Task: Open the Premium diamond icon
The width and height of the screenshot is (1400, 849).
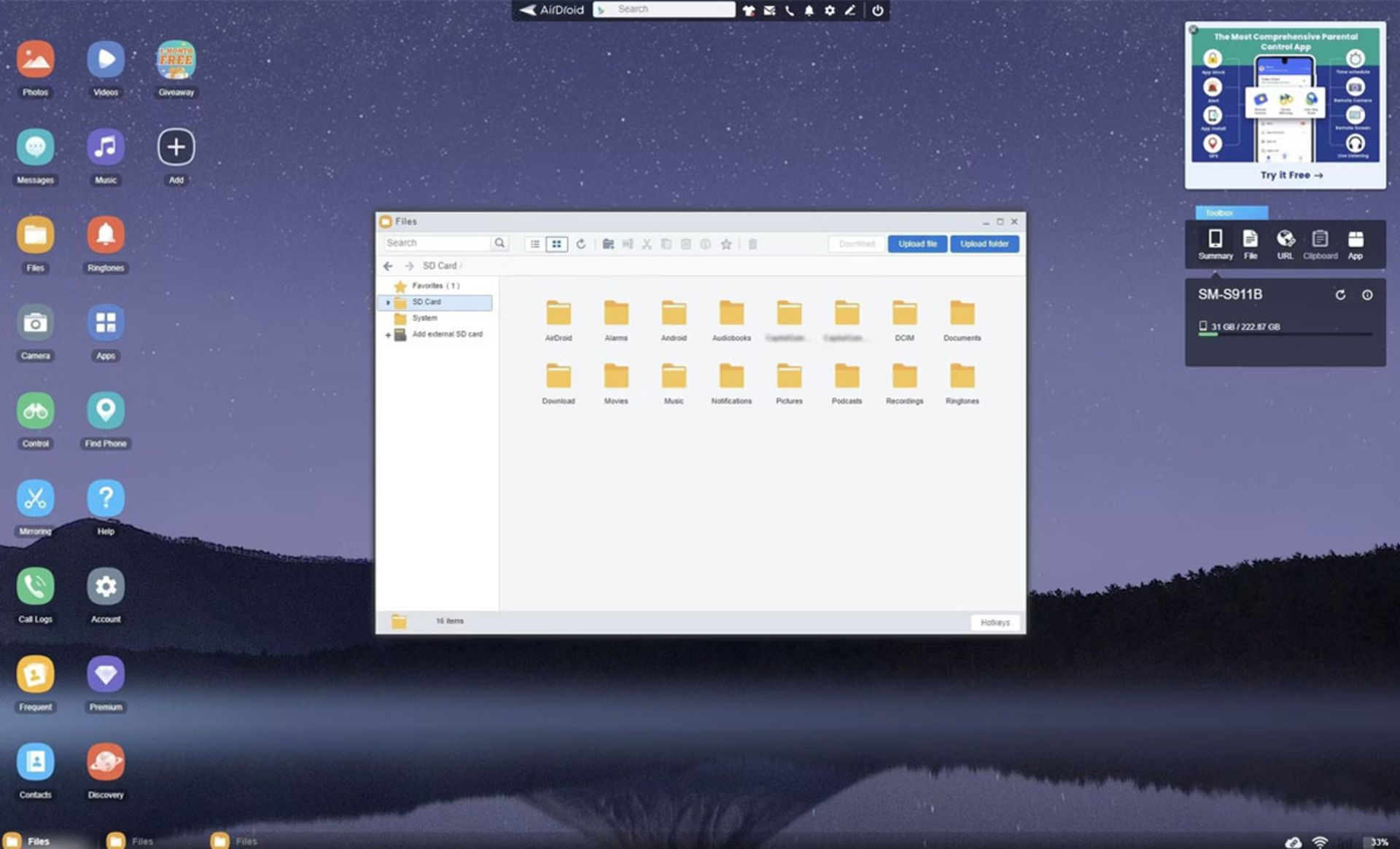Action: 106,674
